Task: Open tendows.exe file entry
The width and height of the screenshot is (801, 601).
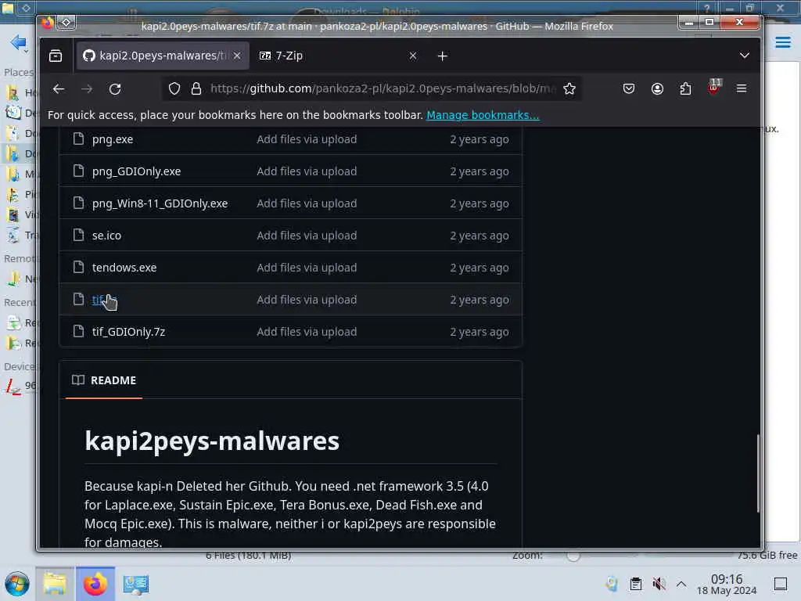Action: point(124,268)
